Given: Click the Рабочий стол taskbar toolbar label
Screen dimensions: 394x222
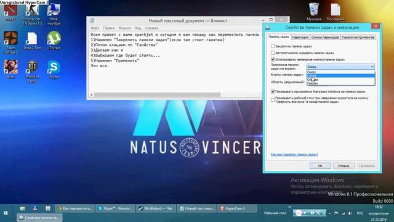Looking at the screenshot, I should click(275, 213).
